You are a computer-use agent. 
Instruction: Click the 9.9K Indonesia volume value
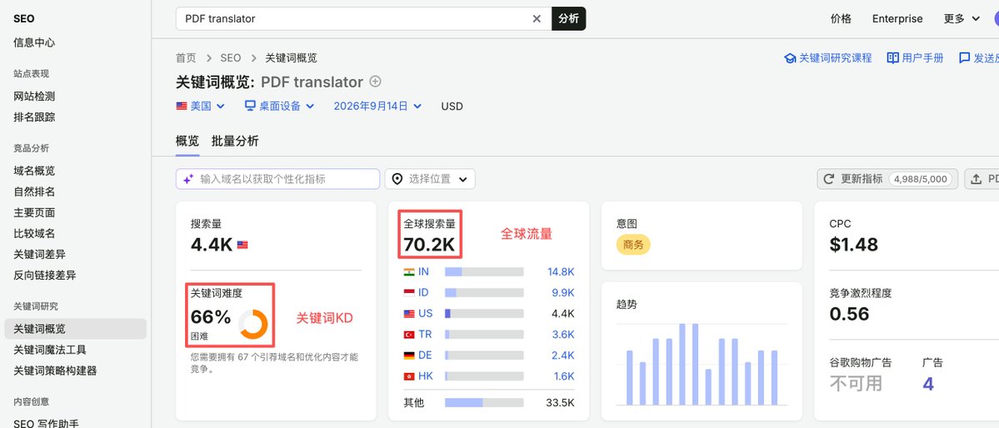pyautogui.click(x=563, y=293)
